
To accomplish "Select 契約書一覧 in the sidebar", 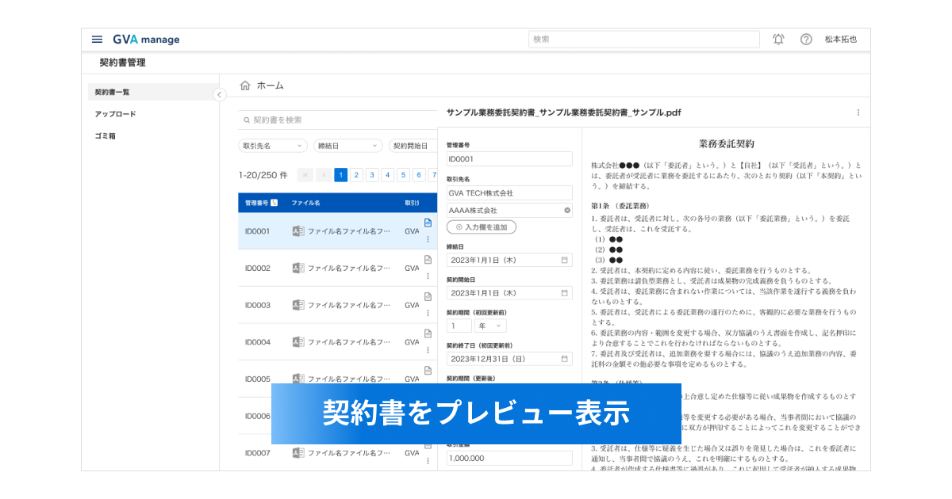I will tap(153, 92).
